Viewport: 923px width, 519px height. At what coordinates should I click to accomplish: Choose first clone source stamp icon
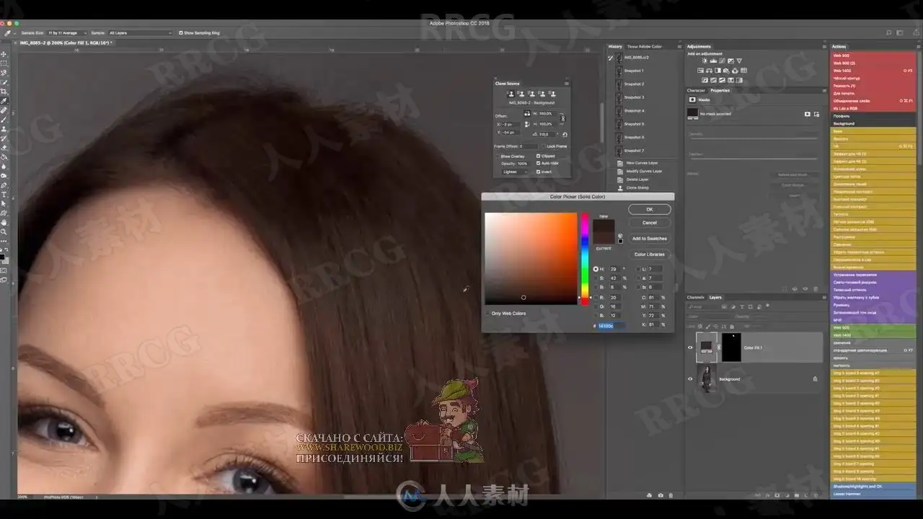pos(511,94)
